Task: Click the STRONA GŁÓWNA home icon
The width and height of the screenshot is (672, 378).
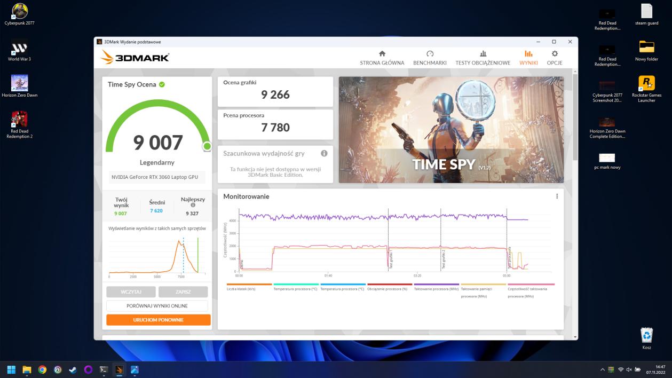Action: coord(382,53)
